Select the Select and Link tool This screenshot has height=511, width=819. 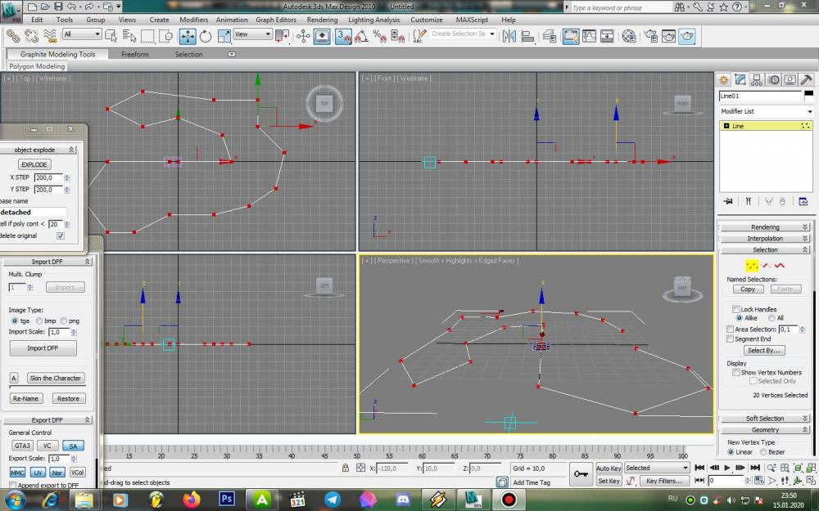coord(13,36)
